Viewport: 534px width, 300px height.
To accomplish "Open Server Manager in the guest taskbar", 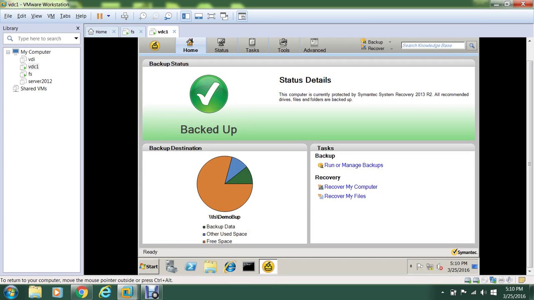I will pyautogui.click(x=171, y=267).
